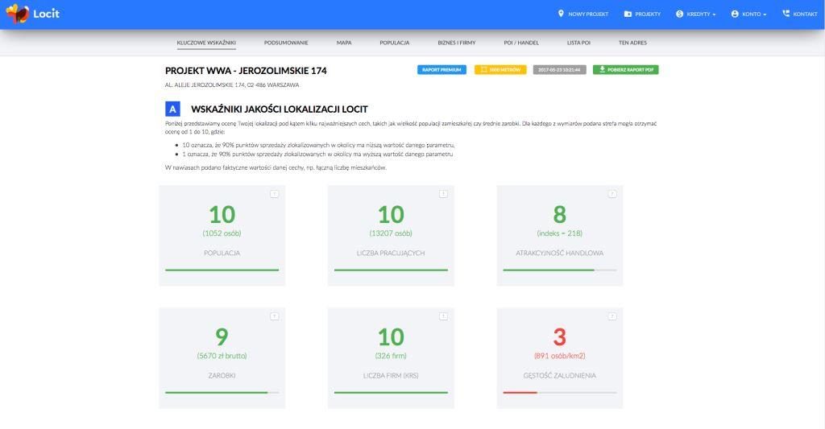Click the help icon on the Zarobki card
The width and height of the screenshot is (825, 429).
(x=274, y=316)
